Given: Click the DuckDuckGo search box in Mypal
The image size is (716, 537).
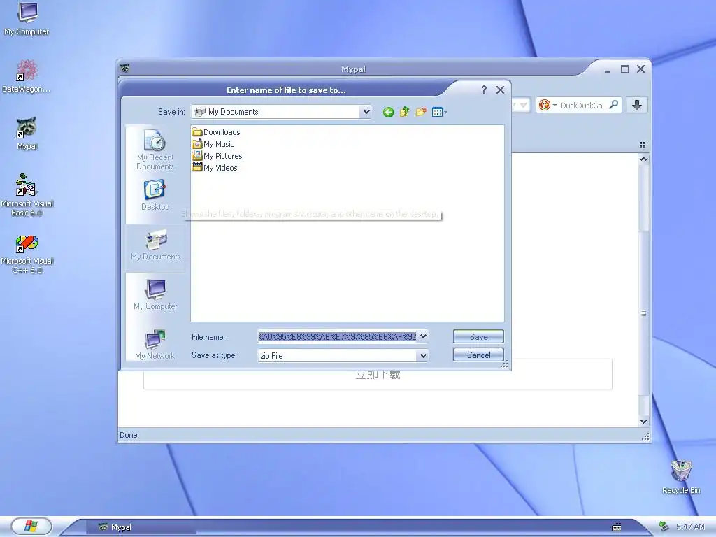Looking at the screenshot, I should (582, 106).
